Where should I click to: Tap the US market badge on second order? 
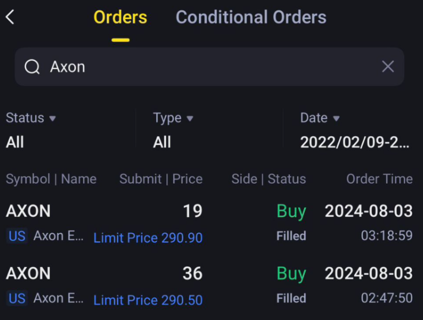point(17,299)
